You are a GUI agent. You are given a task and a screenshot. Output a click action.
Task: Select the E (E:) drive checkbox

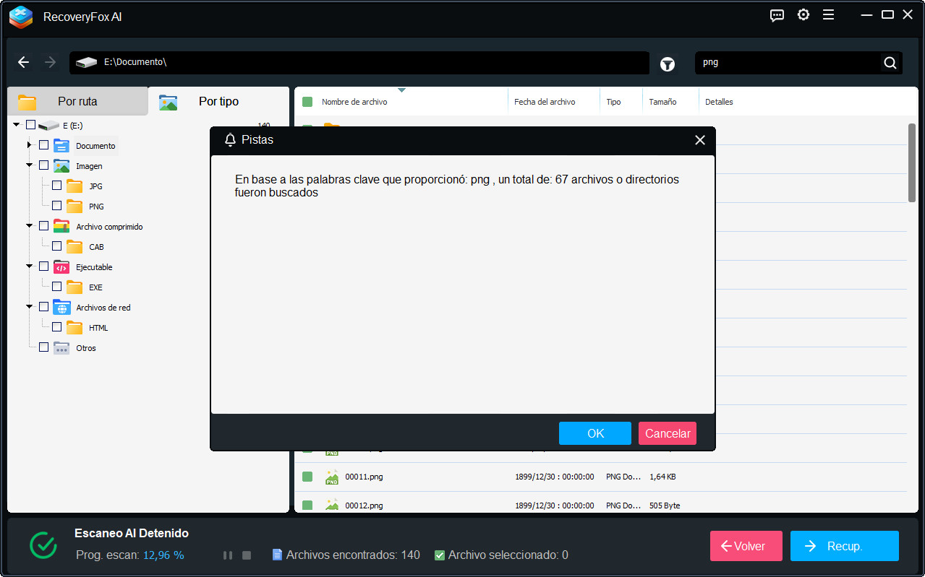pos(30,125)
